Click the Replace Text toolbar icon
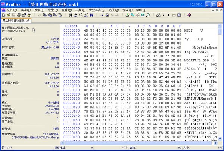 (x=81, y=15)
